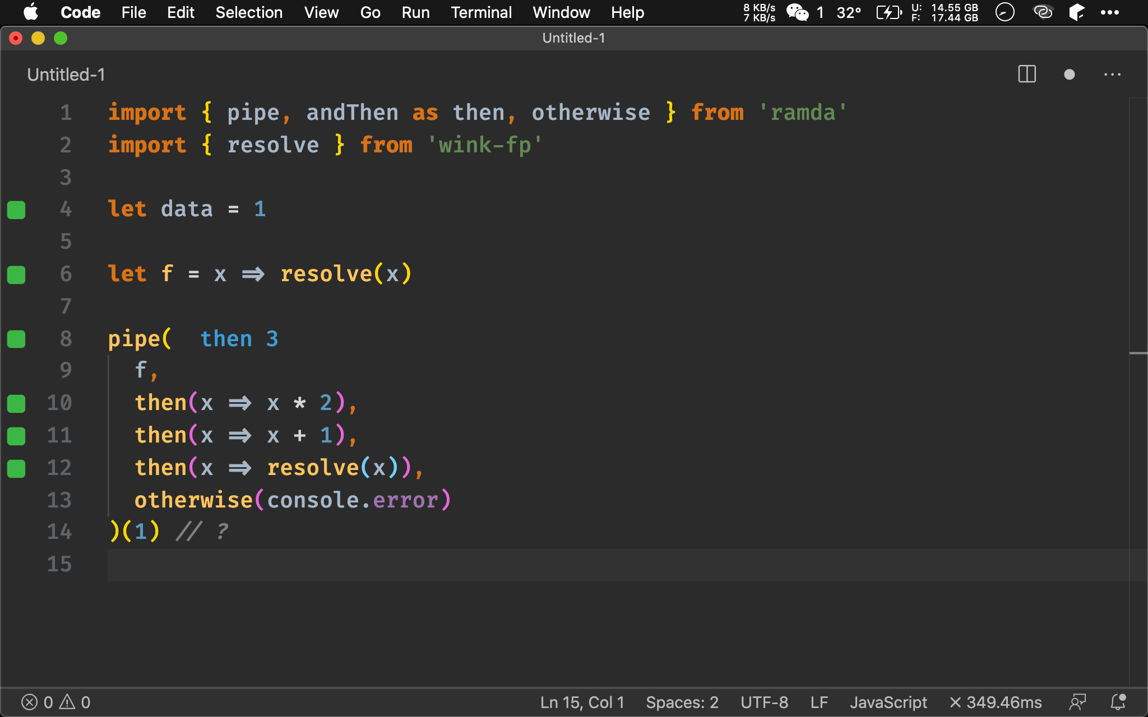
Task: Click on 'wink-fp' string in line 2
Action: tap(485, 145)
